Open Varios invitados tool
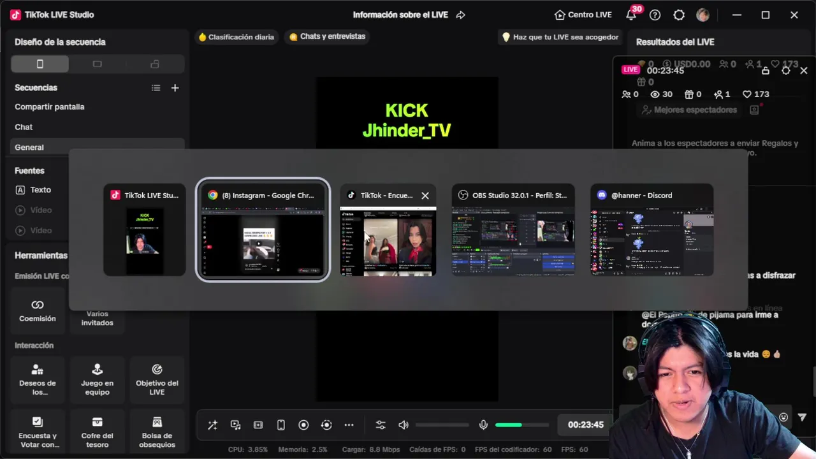 click(x=97, y=317)
